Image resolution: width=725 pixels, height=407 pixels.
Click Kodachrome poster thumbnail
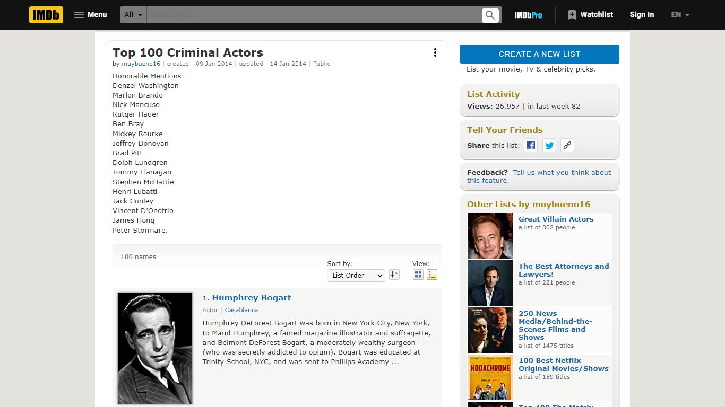click(490, 377)
